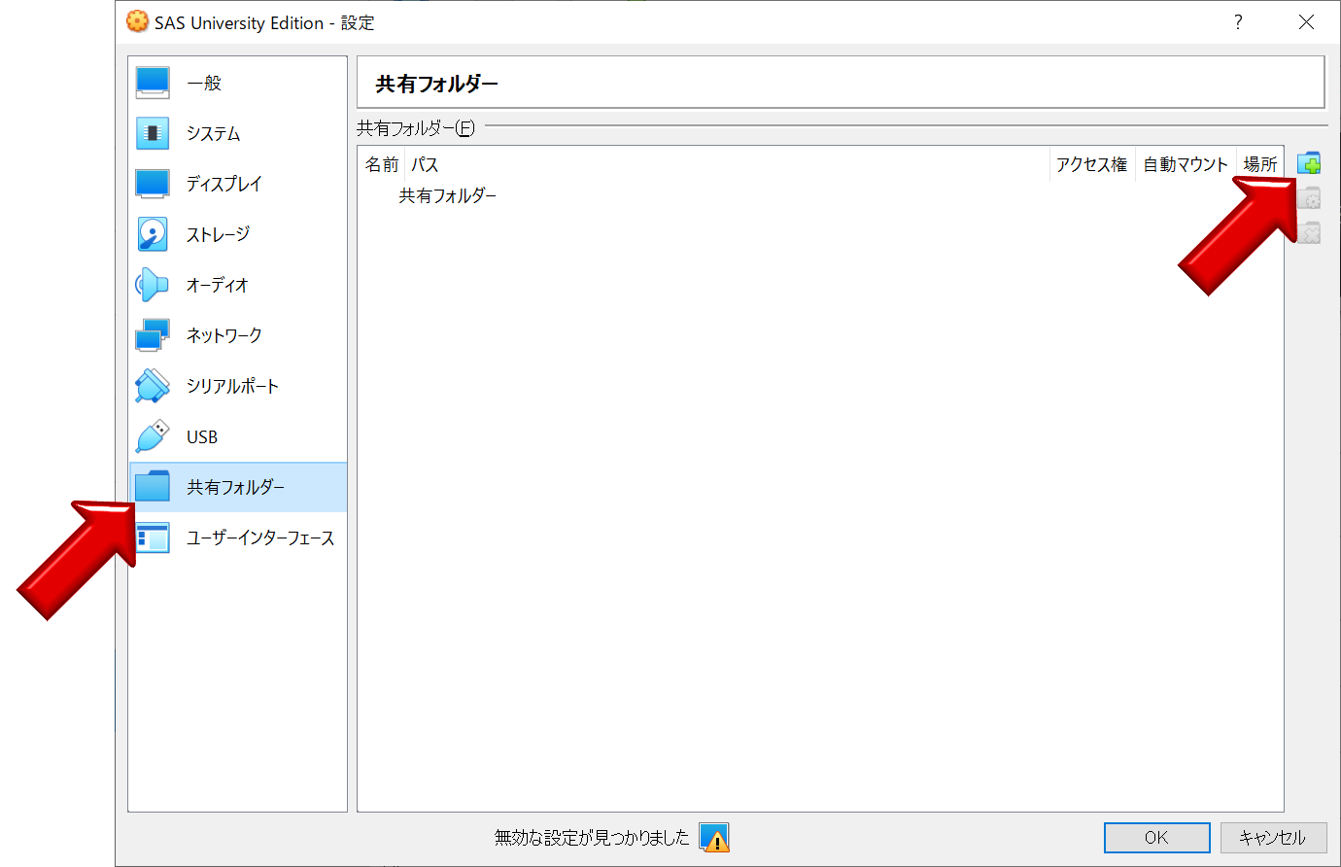The width and height of the screenshot is (1341, 867).
Task: Select the USB plug icon
Action: (x=153, y=436)
